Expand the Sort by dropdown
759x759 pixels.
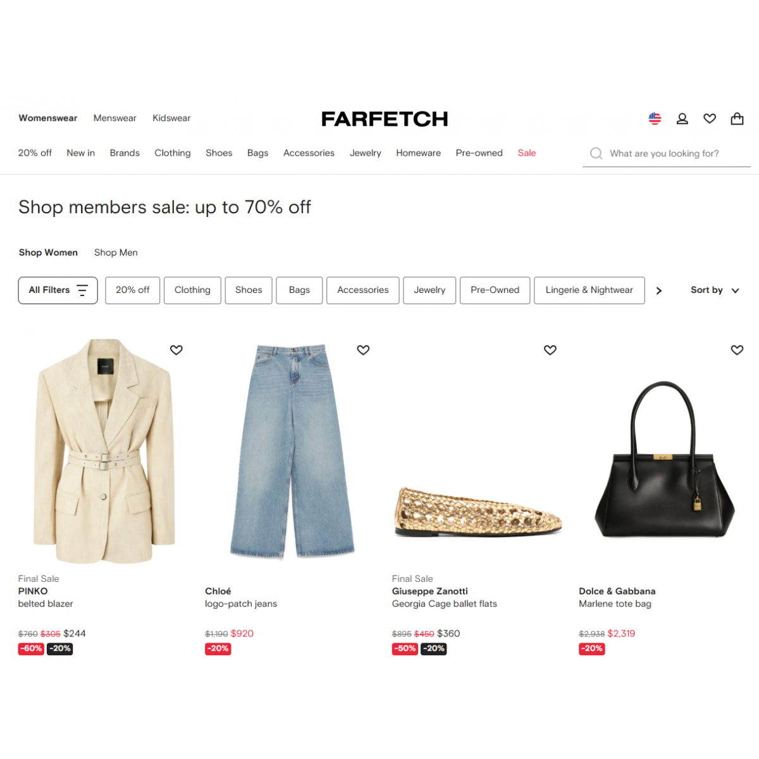coord(715,290)
